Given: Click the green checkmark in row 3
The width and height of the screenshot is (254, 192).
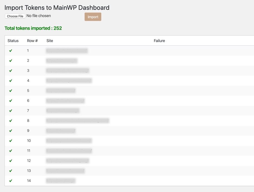Looking at the screenshot, I should point(11,71).
